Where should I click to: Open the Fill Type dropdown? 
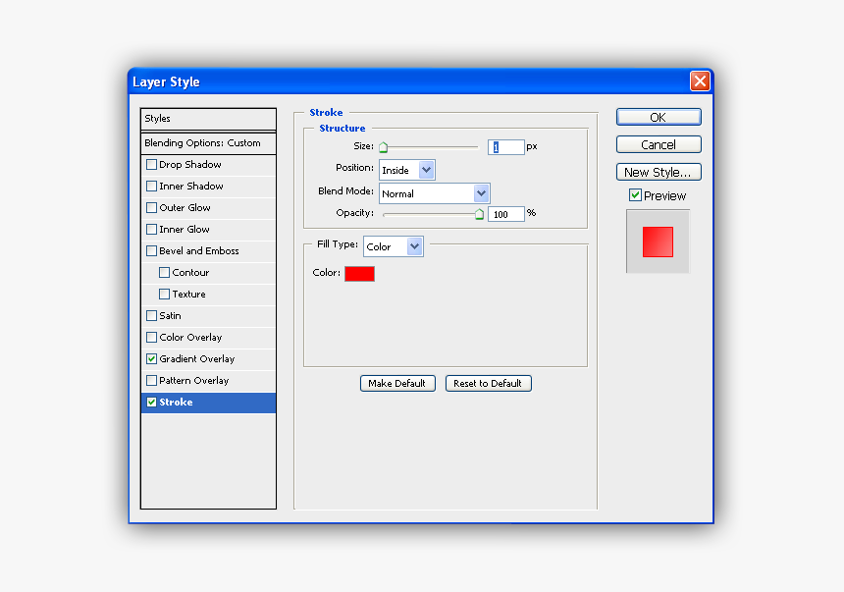click(394, 246)
